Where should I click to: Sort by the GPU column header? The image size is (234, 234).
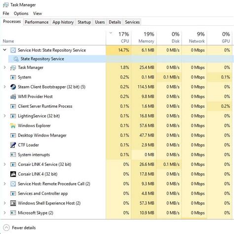(220, 38)
